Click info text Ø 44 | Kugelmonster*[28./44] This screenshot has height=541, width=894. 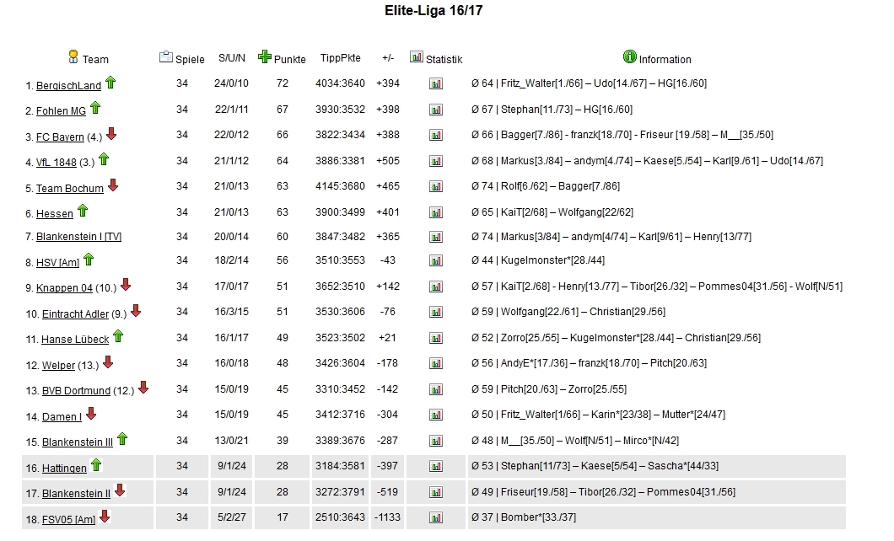(537, 261)
